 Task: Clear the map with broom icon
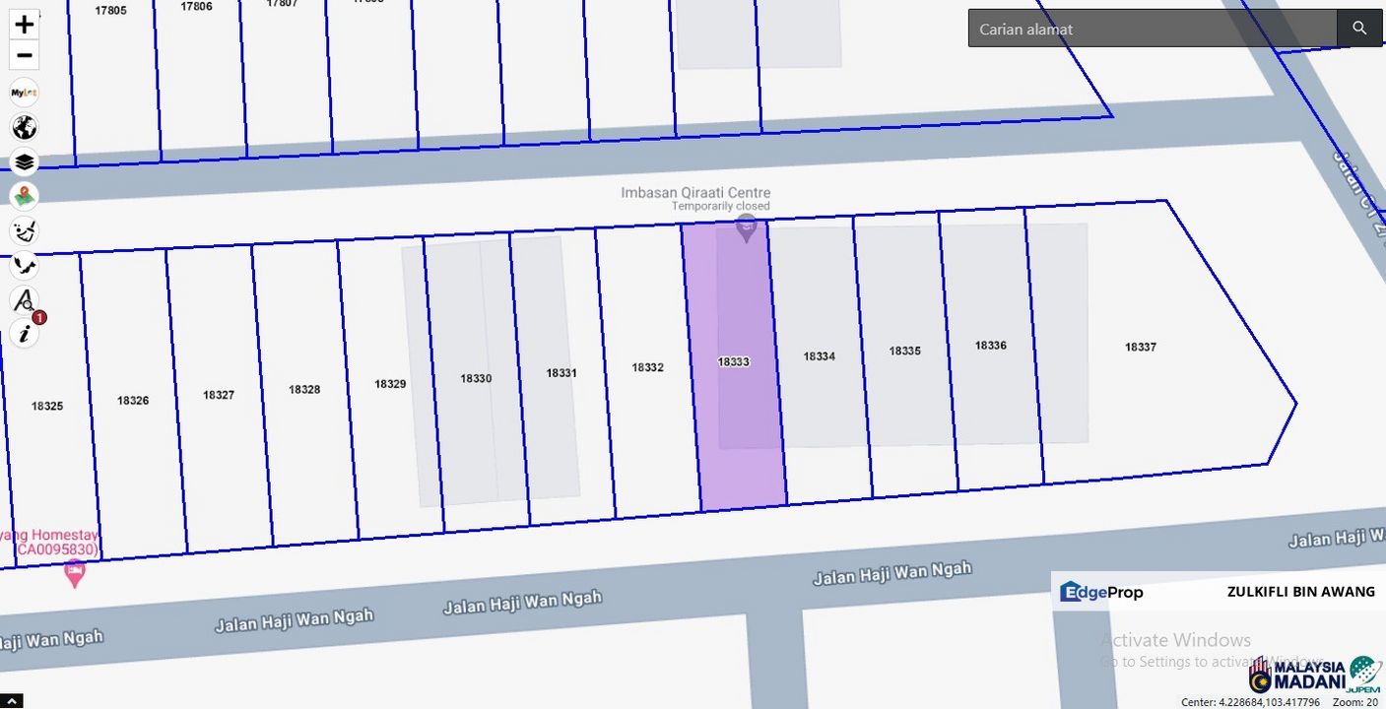coord(25,230)
